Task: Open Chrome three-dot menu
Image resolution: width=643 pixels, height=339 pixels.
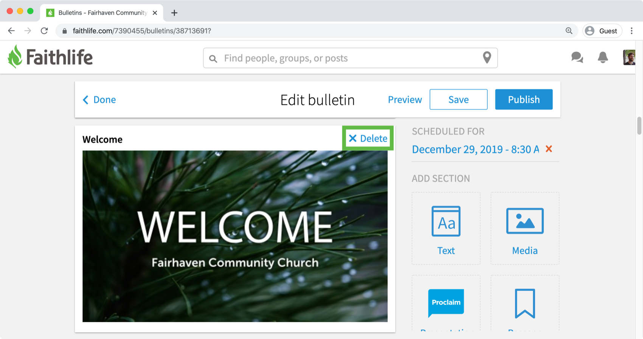Action: point(631,31)
